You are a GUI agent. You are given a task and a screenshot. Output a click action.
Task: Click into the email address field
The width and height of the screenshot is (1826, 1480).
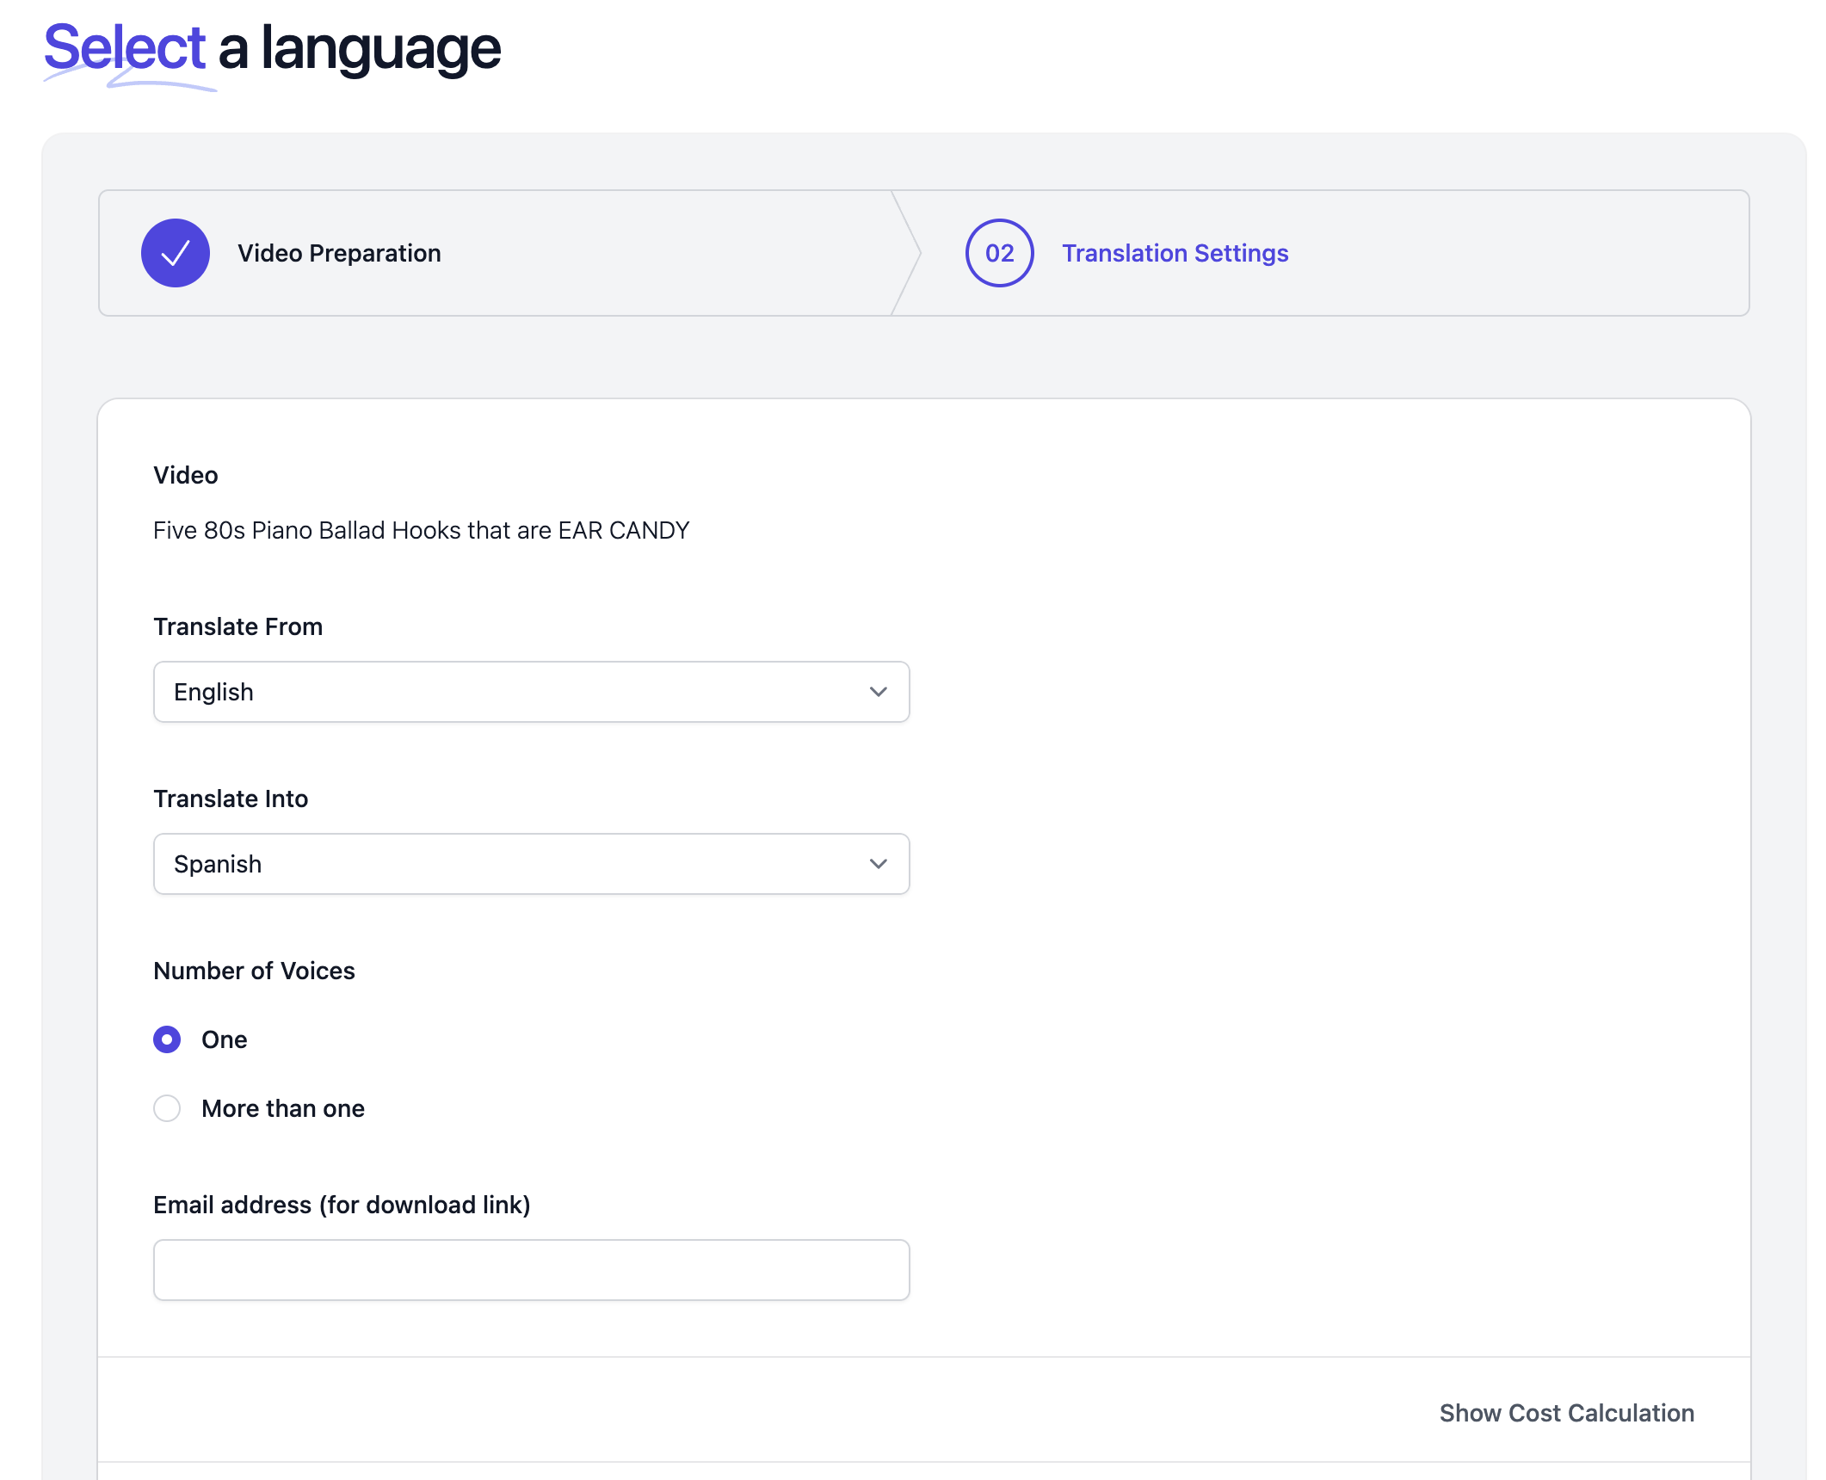point(530,1270)
